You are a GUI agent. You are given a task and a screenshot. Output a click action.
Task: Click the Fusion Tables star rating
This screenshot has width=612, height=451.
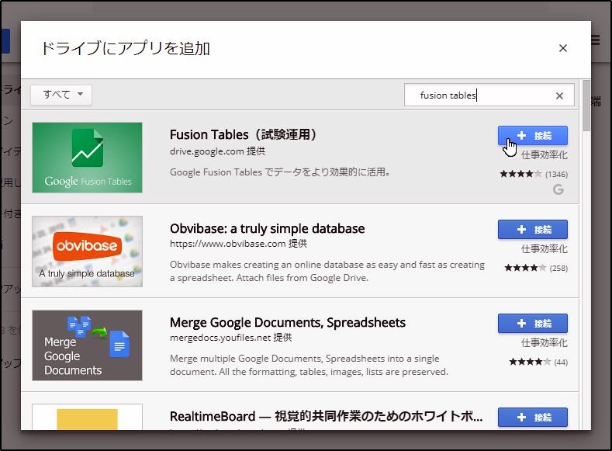[520, 174]
